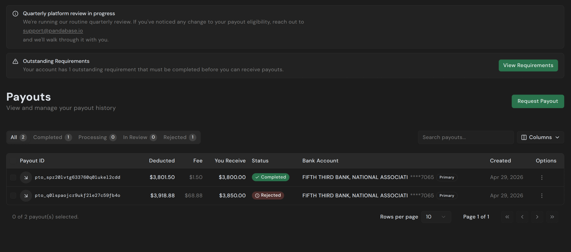The image size is (571, 252).
Task: Click payout ID pto_q0lspaojcr9ukf21e27c59fb4o text
Action: (x=77, y=196)
